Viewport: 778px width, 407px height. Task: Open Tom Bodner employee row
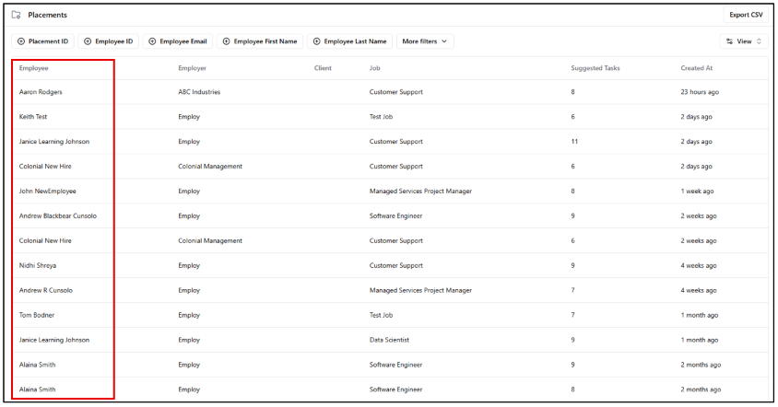pyautogui.click(x=39, y=315)
